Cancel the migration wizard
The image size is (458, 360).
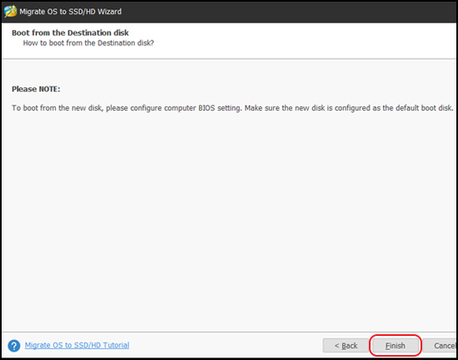[440, 345]
